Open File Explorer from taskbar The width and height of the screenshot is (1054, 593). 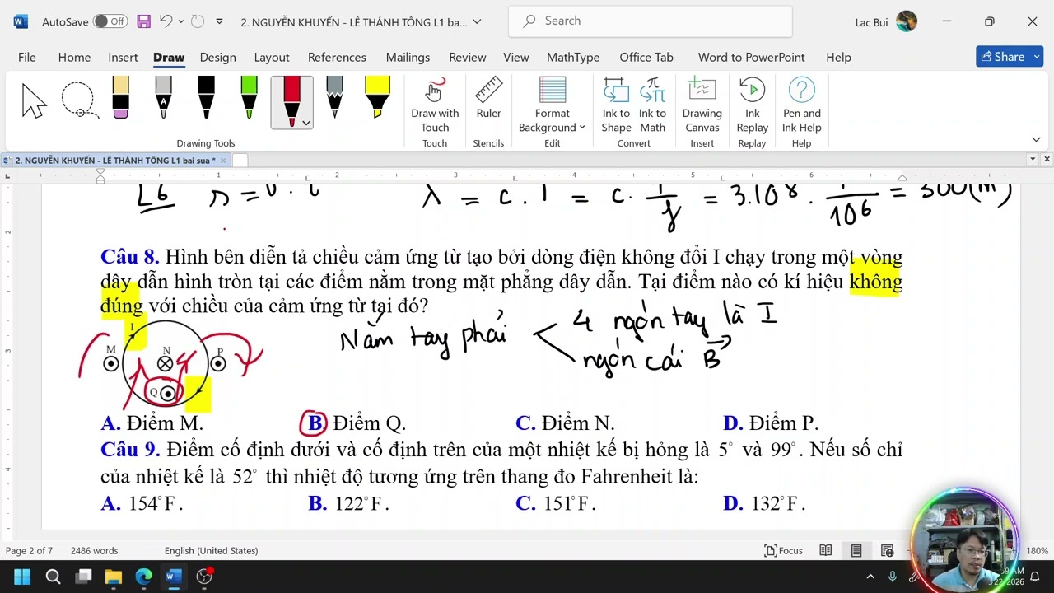point(114,577)
